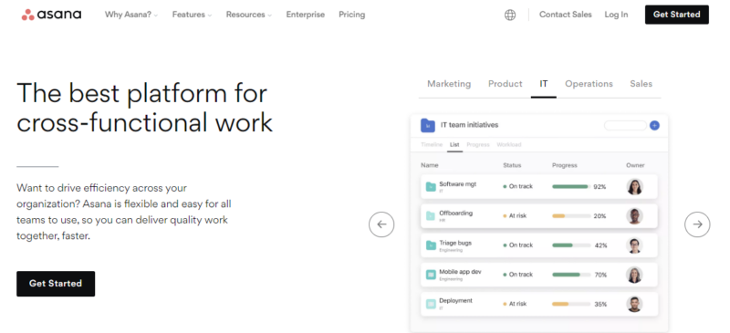The height and width of the screenshot is (333, 730).
Task: Click the Deployment board icon
Action: click(x=431, y=304)
